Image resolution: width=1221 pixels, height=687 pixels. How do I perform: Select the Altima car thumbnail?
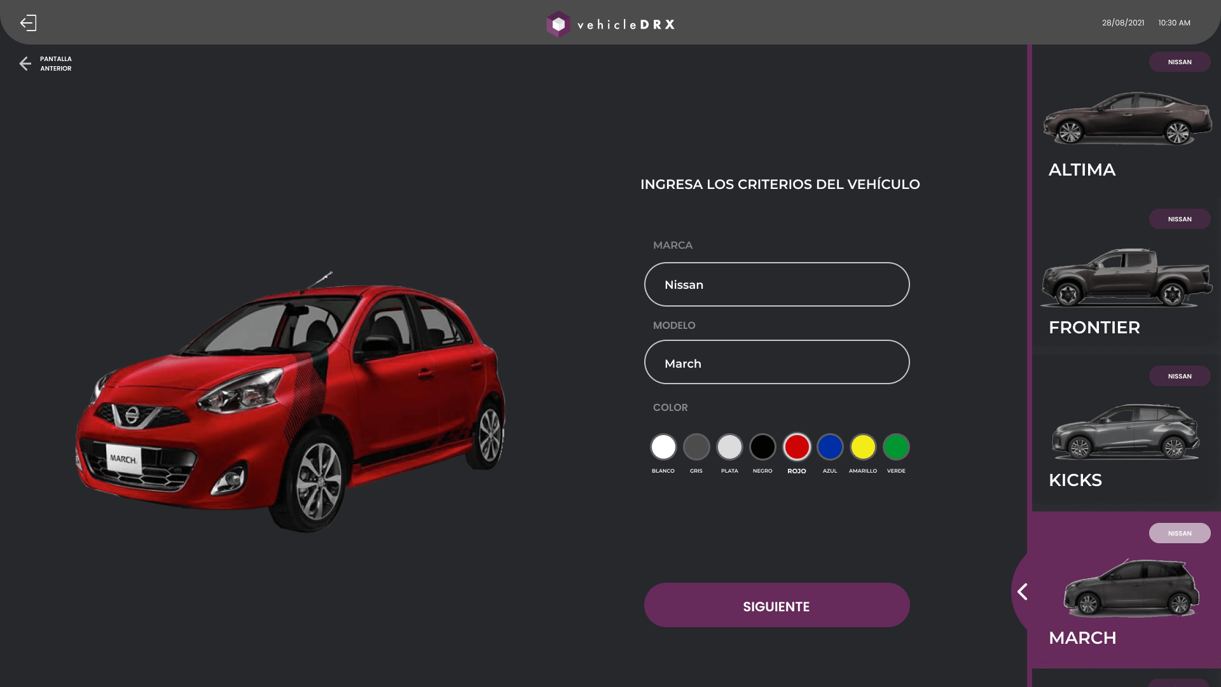tap(1127, 118)
